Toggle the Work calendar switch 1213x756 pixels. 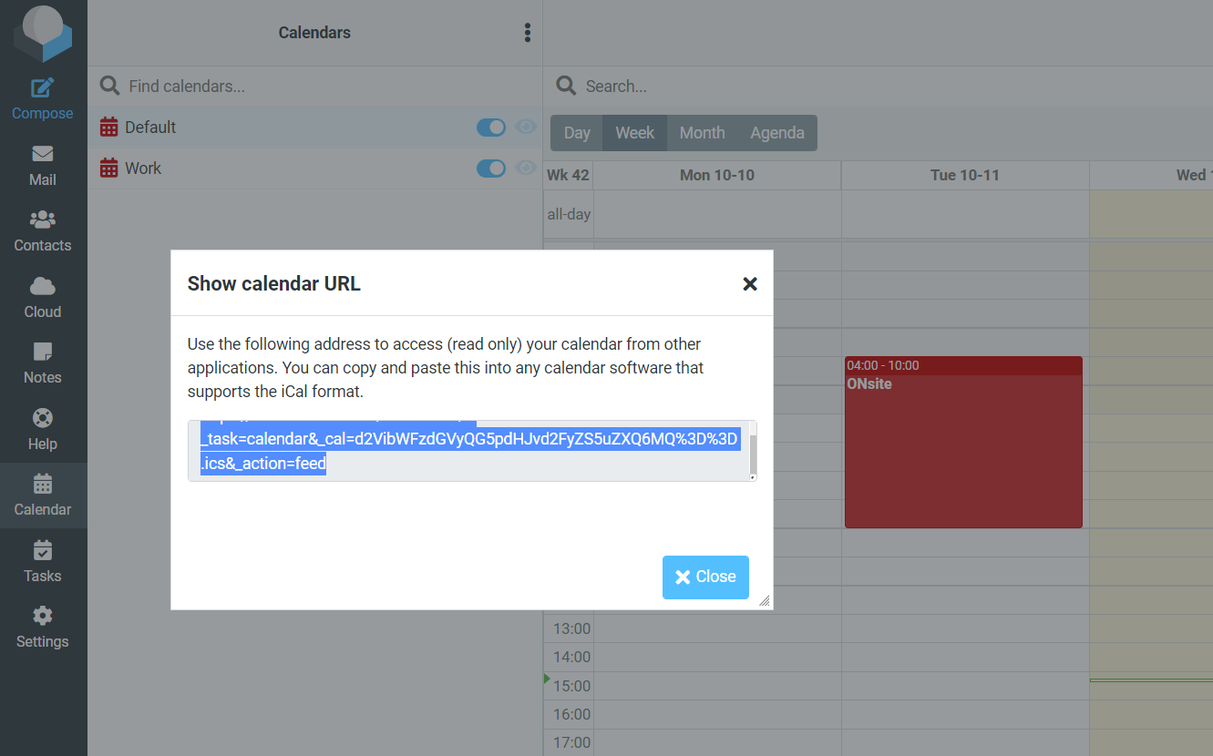coord(491,169)
